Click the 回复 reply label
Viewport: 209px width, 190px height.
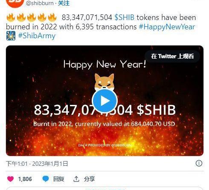58,179
